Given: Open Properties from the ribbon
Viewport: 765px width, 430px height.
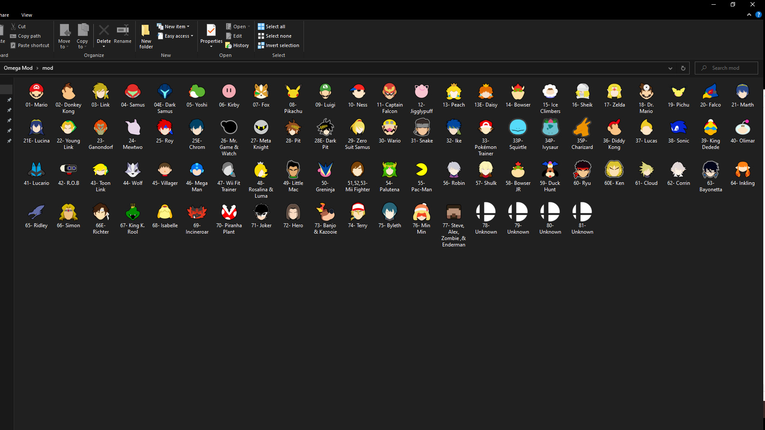Looking at the screenshot, I should pos(211,35).
